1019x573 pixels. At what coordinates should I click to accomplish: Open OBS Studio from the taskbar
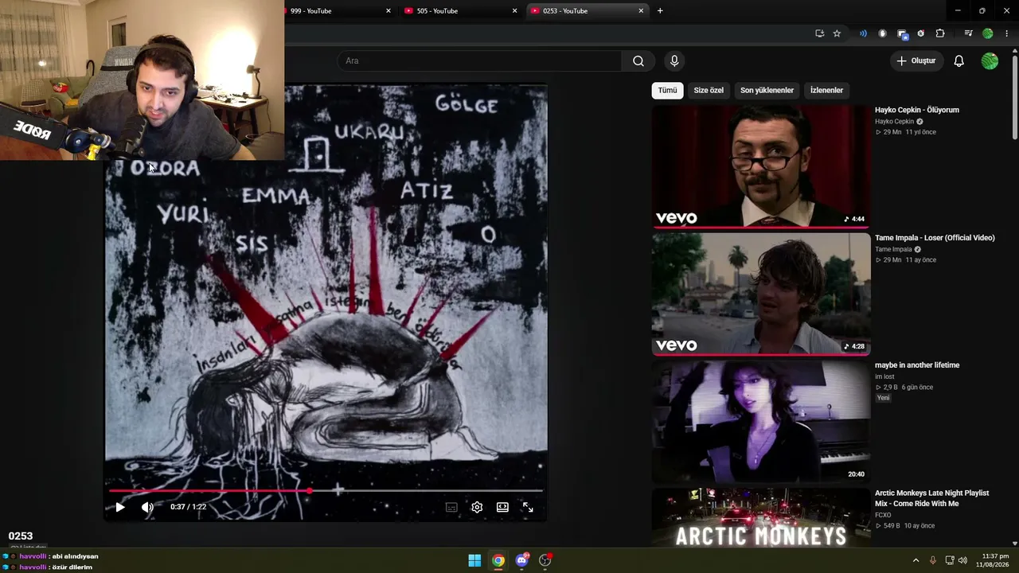(x=545, y=560)
